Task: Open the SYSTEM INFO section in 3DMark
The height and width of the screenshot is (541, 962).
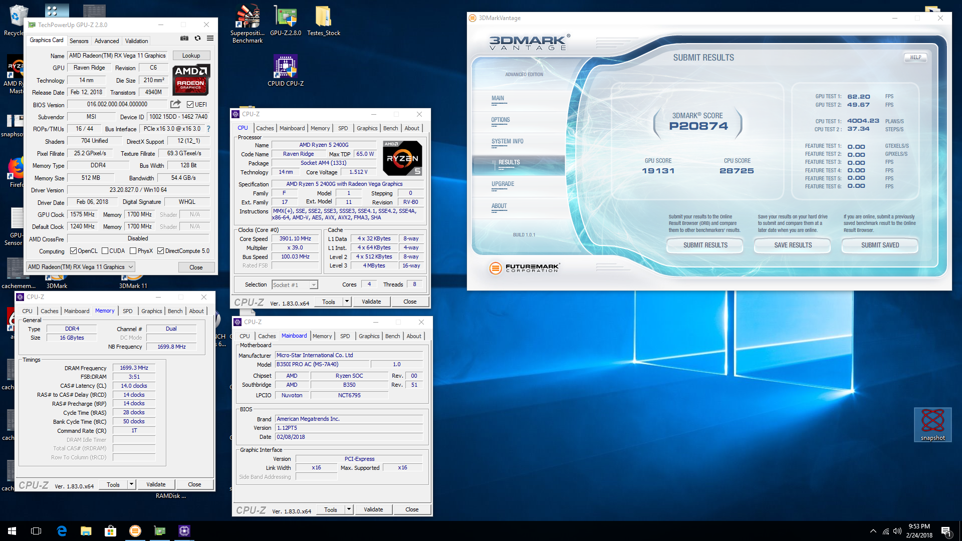Action: 507,142
